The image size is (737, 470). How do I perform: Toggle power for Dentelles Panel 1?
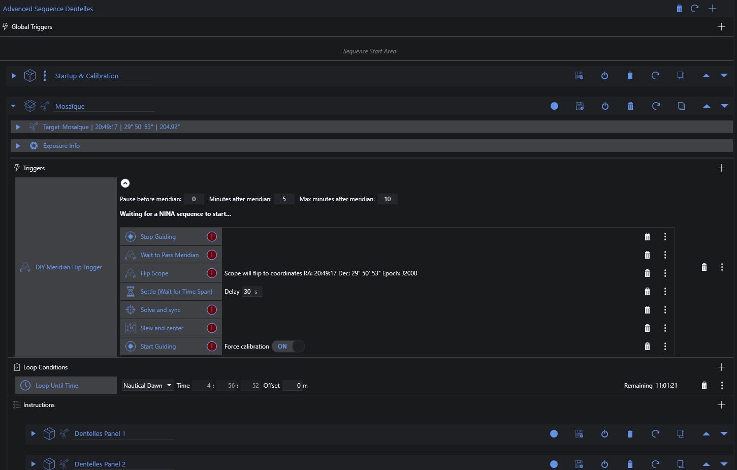604,434
